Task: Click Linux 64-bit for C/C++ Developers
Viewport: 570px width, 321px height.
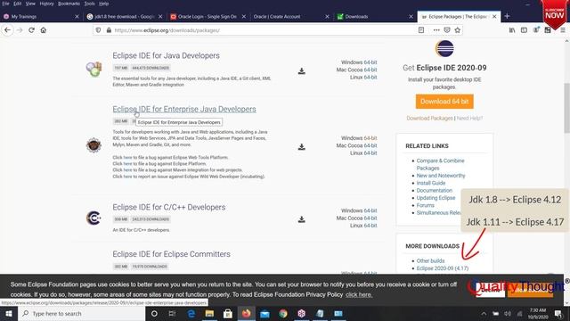Action: click(370, 226)
